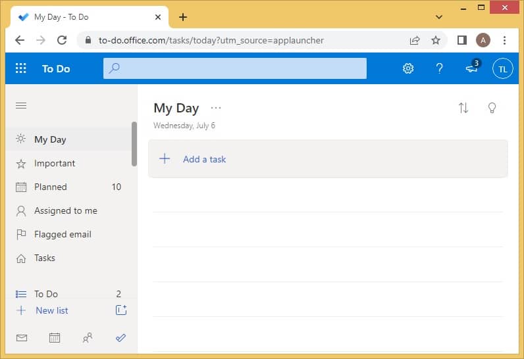Viewport: 524px width, 359px height.
Task: Open the Planned list
Action: point(68,187)
